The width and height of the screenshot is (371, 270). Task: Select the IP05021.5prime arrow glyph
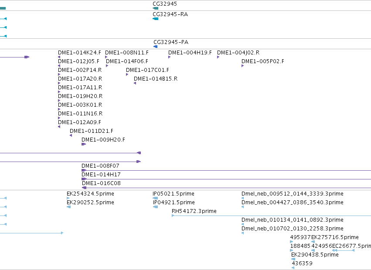tap(155, 198)
